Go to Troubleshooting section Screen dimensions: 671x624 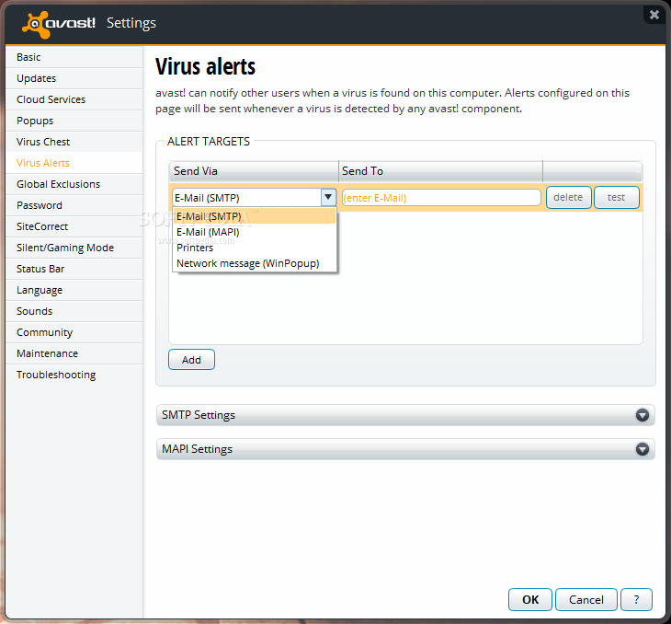(74, 375)
